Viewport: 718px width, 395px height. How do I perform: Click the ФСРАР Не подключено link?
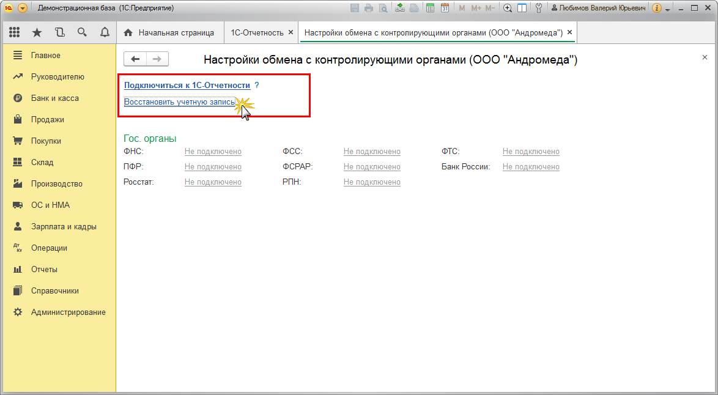coord(372,166)
